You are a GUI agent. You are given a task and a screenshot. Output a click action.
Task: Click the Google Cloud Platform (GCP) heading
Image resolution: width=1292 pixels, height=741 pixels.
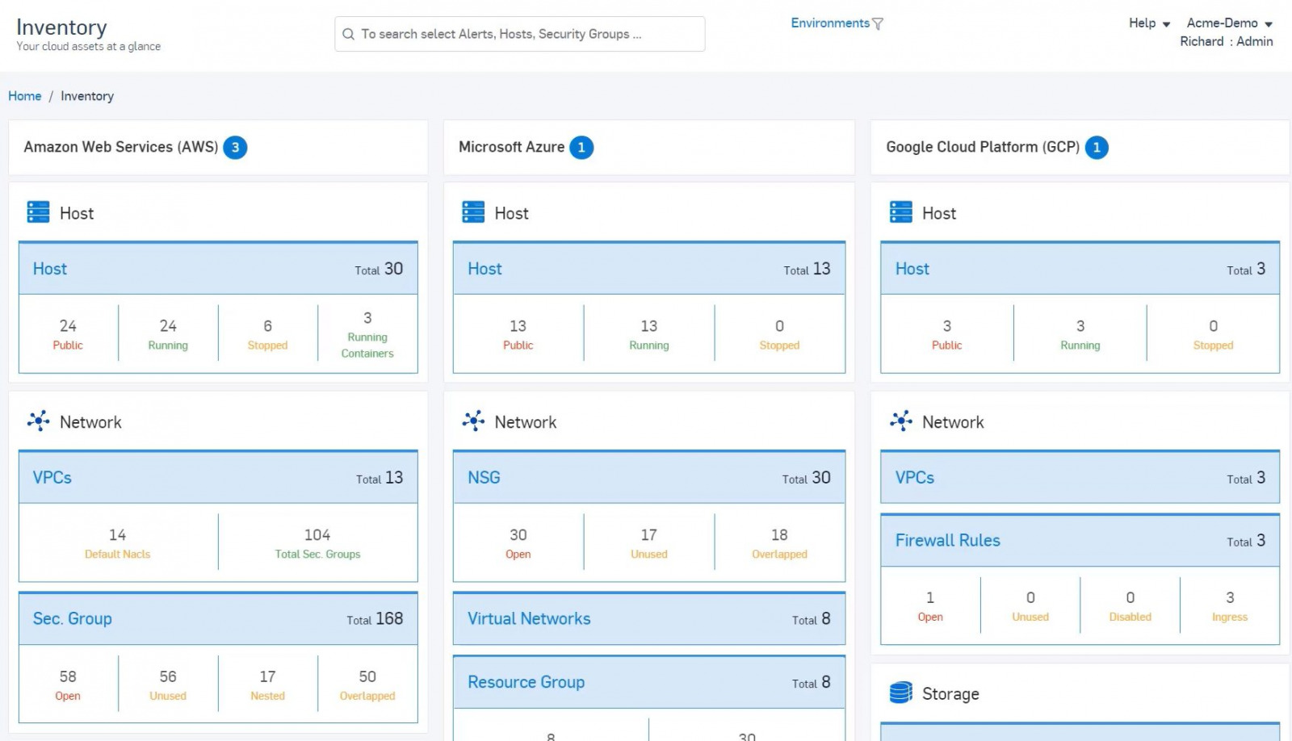point(983,147)
